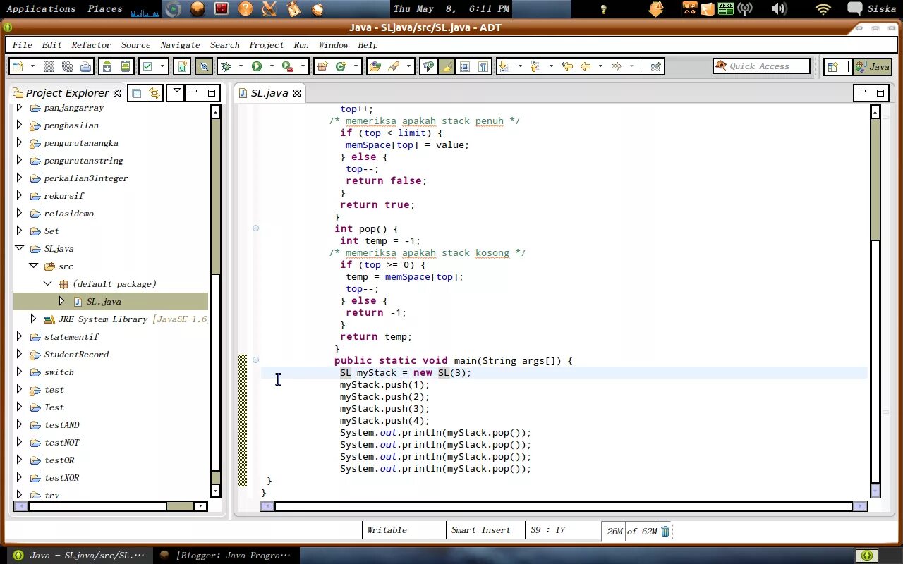
Task: Toggle Show Whitespace Characters paragraph icon
Action: point(483,66)
